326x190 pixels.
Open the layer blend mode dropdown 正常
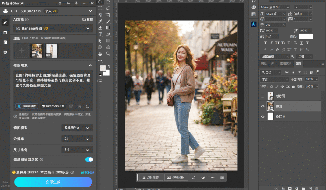click(x=274, y=80)
